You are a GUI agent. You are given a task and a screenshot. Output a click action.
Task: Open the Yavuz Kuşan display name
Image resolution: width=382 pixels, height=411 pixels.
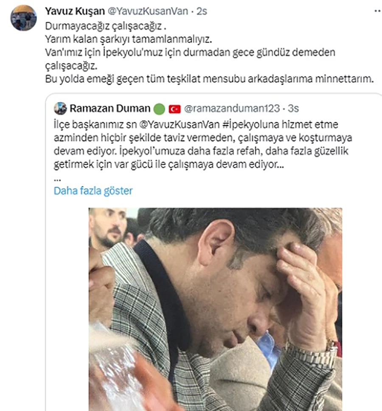(x=75, y=11)
